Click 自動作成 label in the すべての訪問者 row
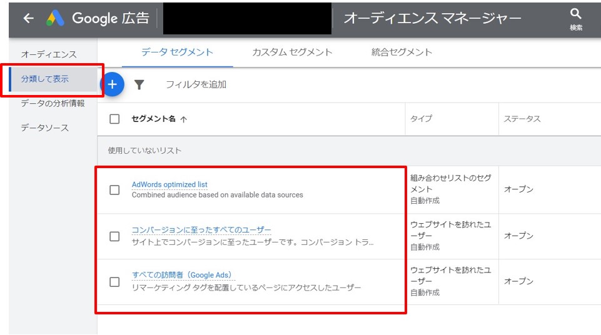 click(425, 292)
